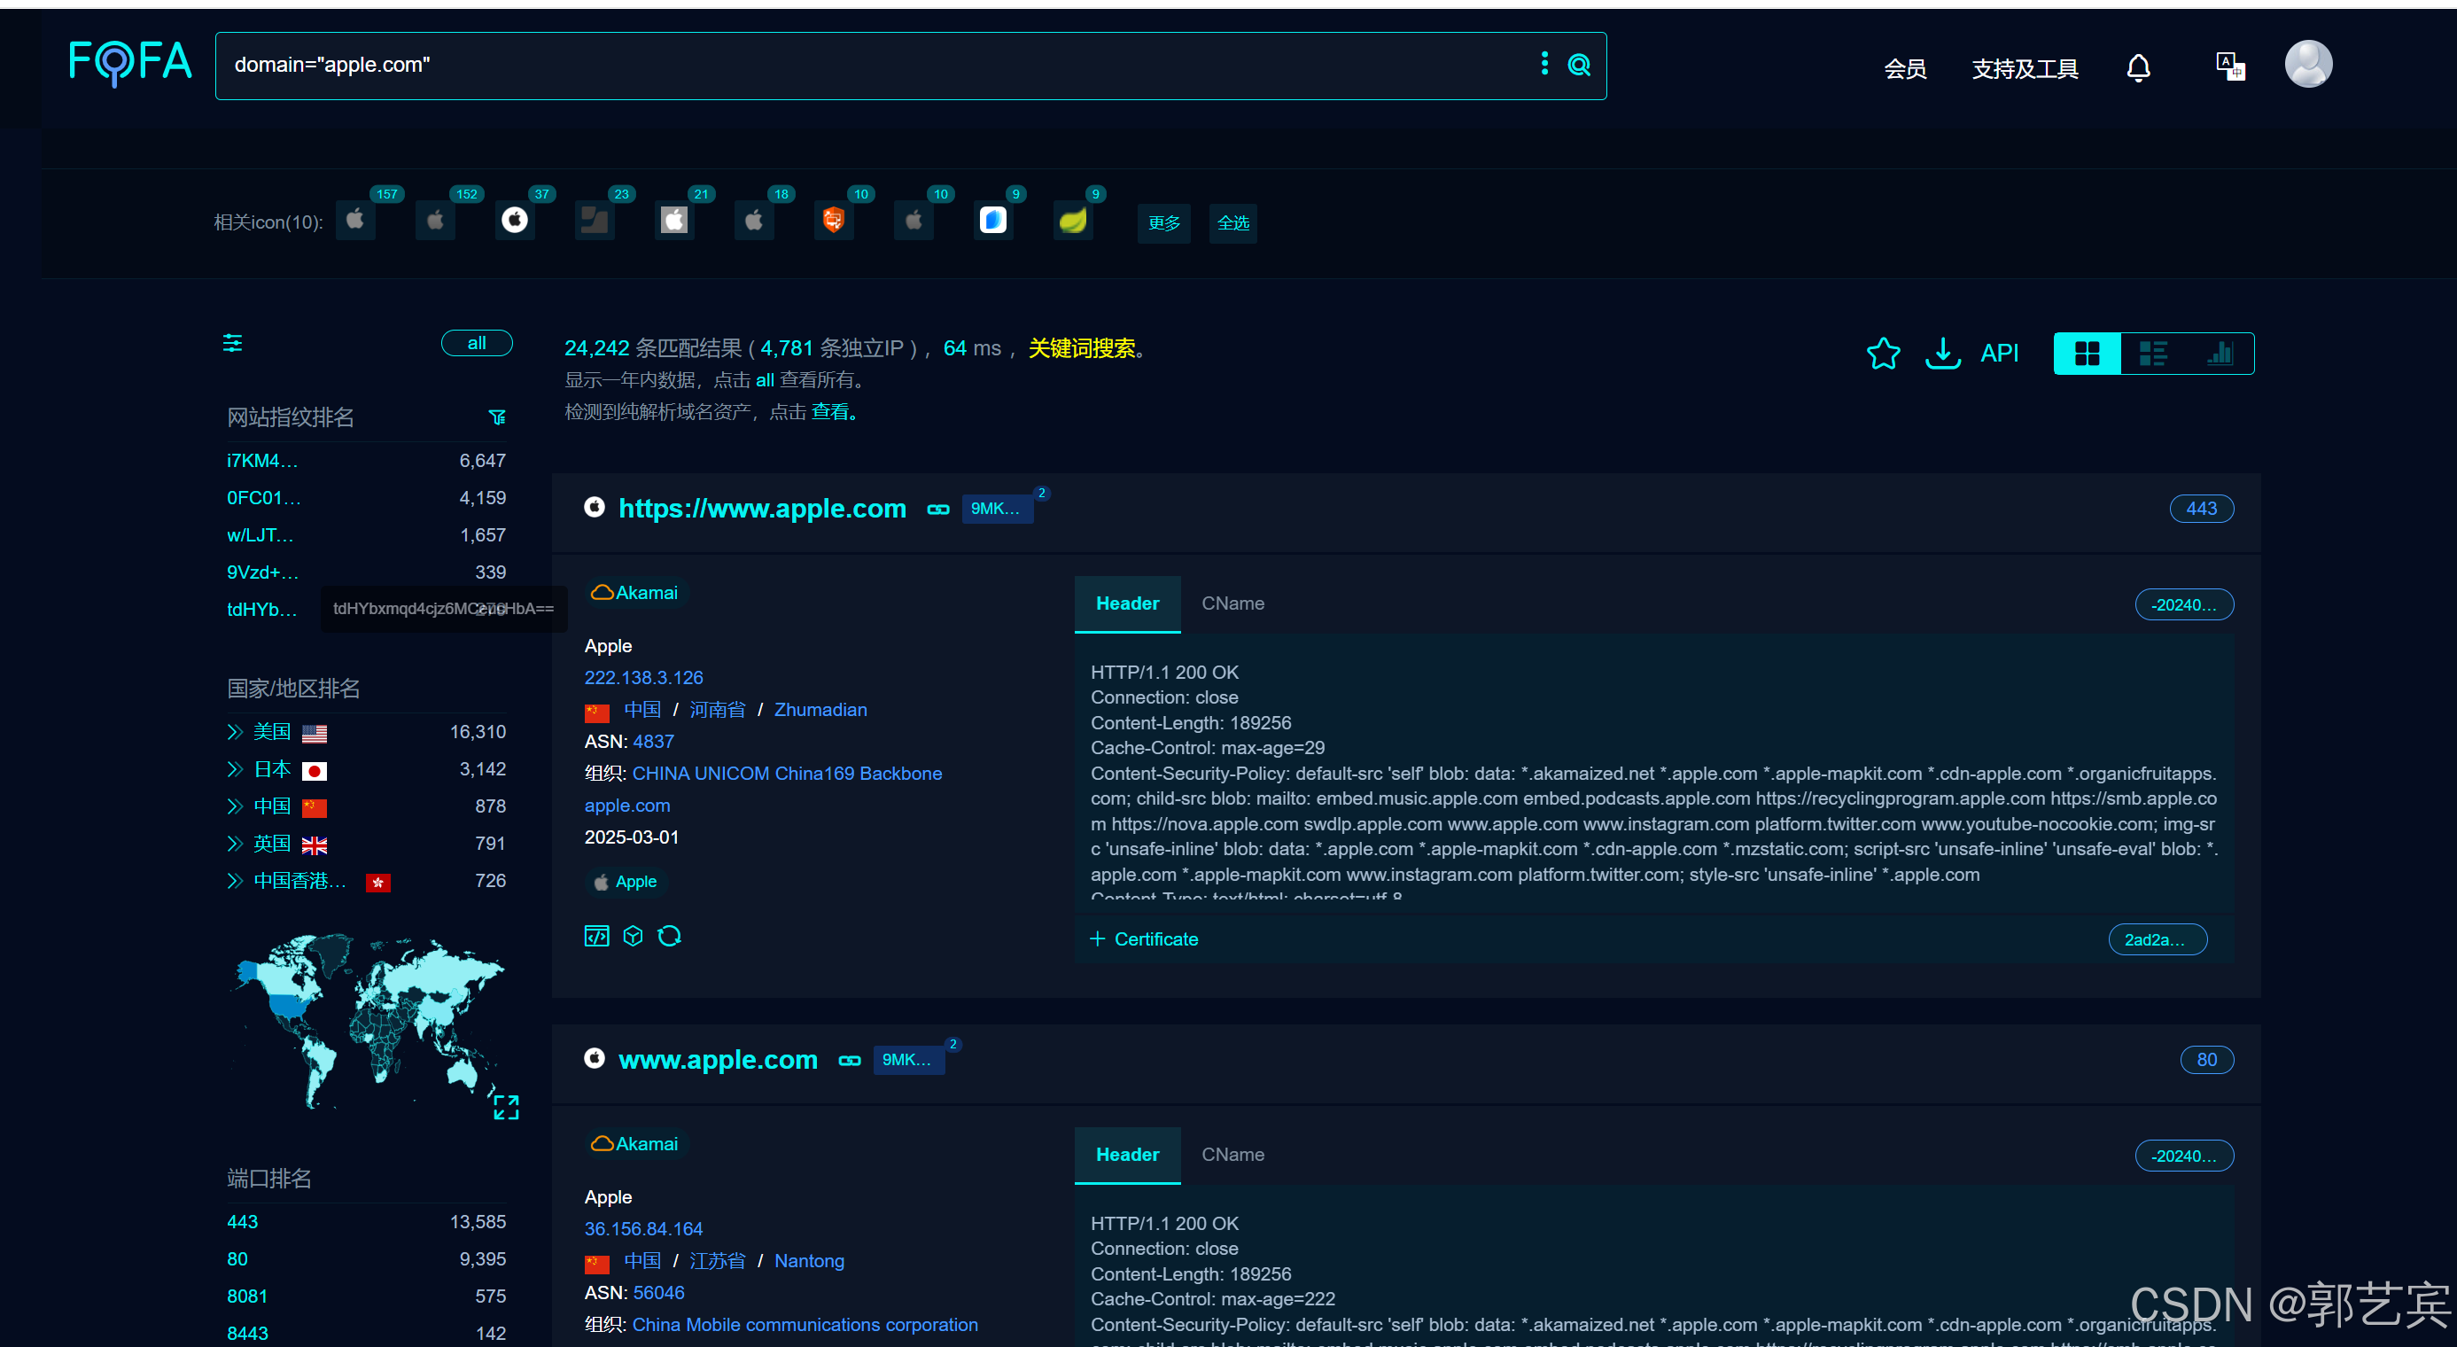Expand the 美国 country entry
The width and height of the screenshot is (2457, 1347).
pyautogui.click(x=236, y=732)
